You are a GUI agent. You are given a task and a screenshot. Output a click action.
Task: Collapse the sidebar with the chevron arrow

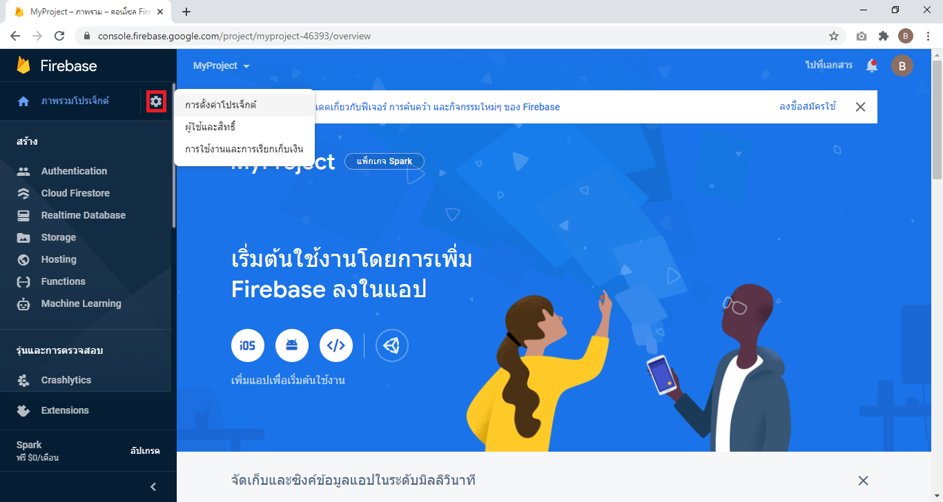click(x=153, y=487)
